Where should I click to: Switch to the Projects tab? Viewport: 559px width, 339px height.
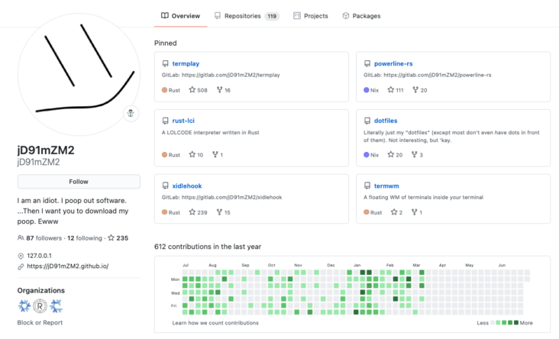tap(311, 15)
